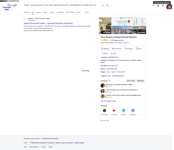Click "Own this business?" link
Viewport: 174px width, 150px height.
tap(118, 76)
